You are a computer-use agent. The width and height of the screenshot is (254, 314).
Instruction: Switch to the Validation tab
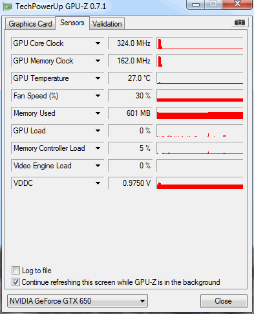(107, 24)
